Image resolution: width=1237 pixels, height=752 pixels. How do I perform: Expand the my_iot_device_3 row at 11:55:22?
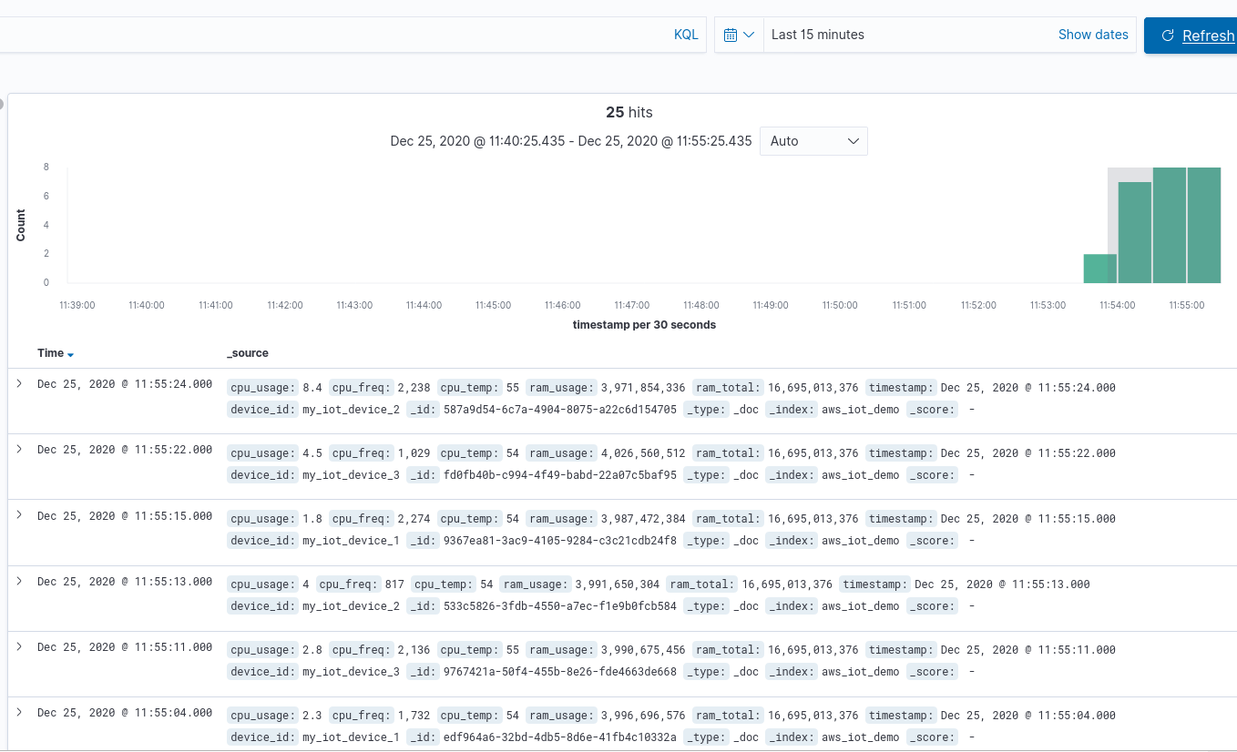coord(20,449)
